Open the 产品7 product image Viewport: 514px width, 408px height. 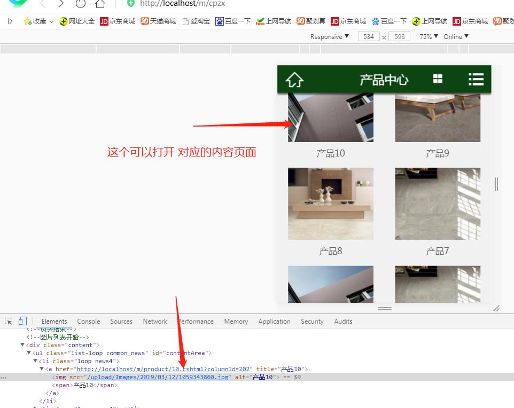tap(438, 203)
